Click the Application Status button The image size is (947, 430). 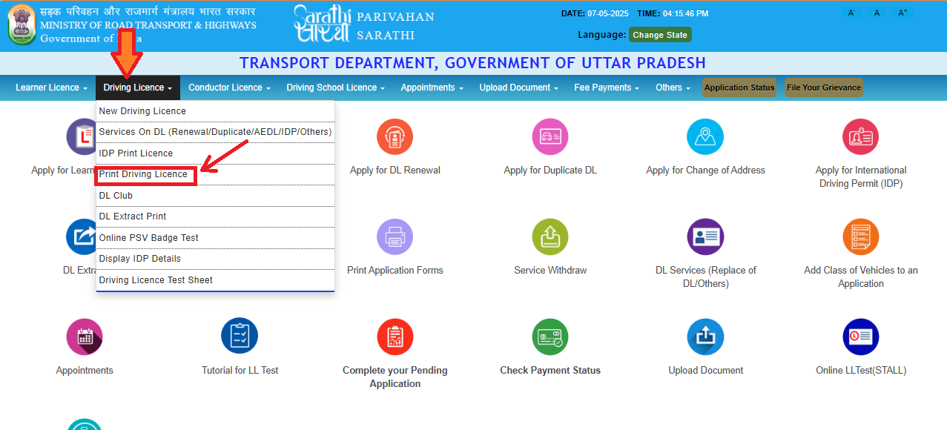click(x=739, y=87)
